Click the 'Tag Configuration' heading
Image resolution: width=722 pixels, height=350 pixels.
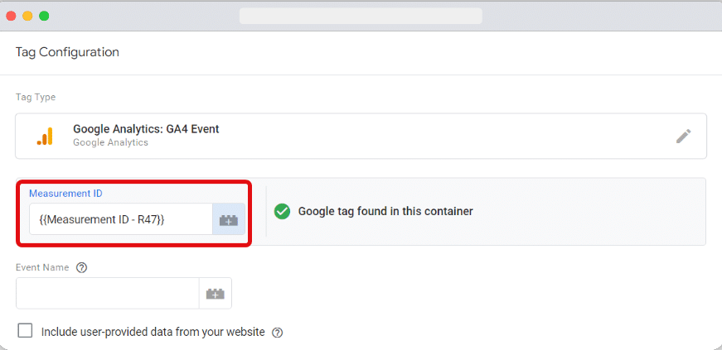pyautogui.click(x=67, y=52)
